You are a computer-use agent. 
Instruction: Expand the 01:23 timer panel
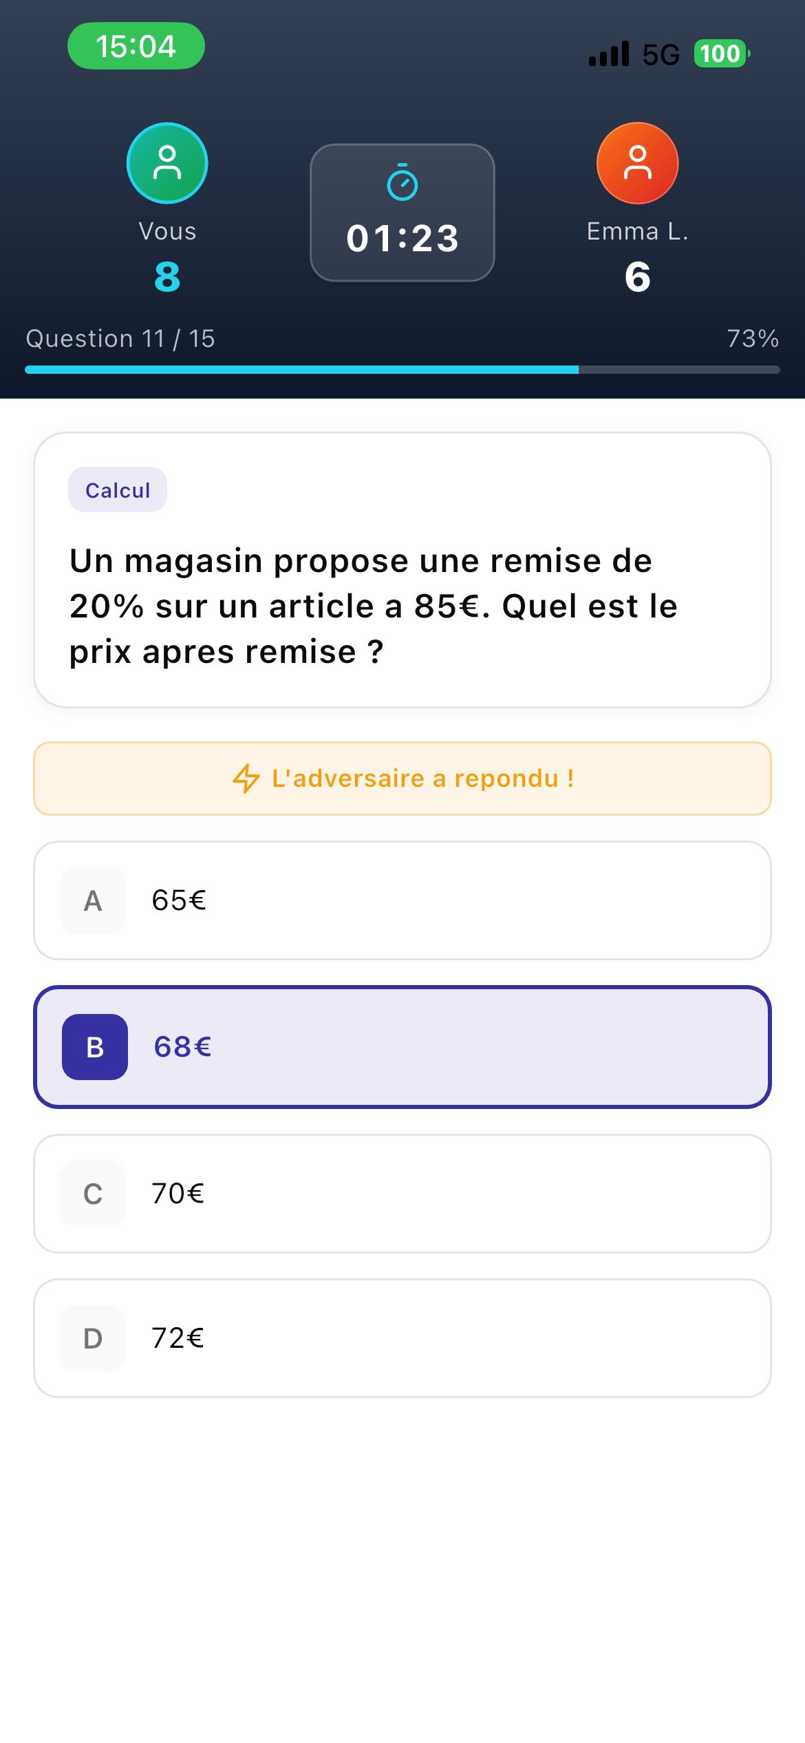[x=402, y=213]
